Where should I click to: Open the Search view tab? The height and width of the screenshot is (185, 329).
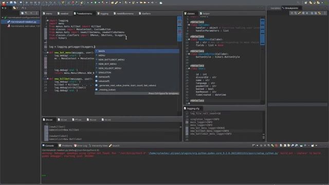click(114, 145)
